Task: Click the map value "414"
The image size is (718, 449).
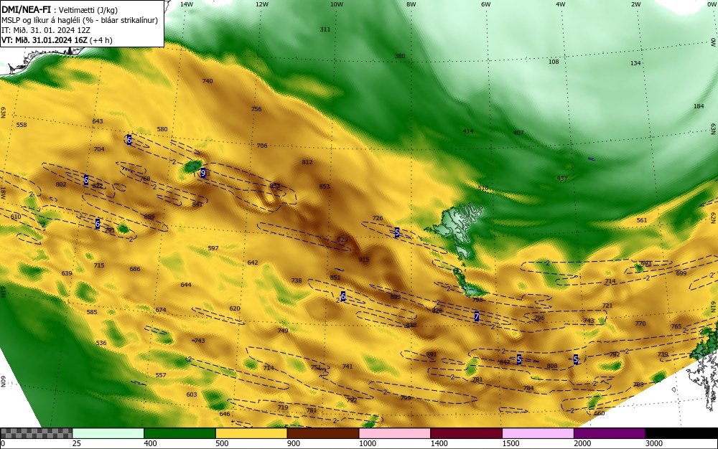Action: (468, 131)
